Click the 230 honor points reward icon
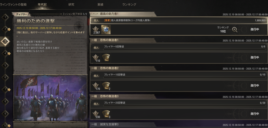The width and height of the screenshot is (268, 128). (x=96, y=114)
